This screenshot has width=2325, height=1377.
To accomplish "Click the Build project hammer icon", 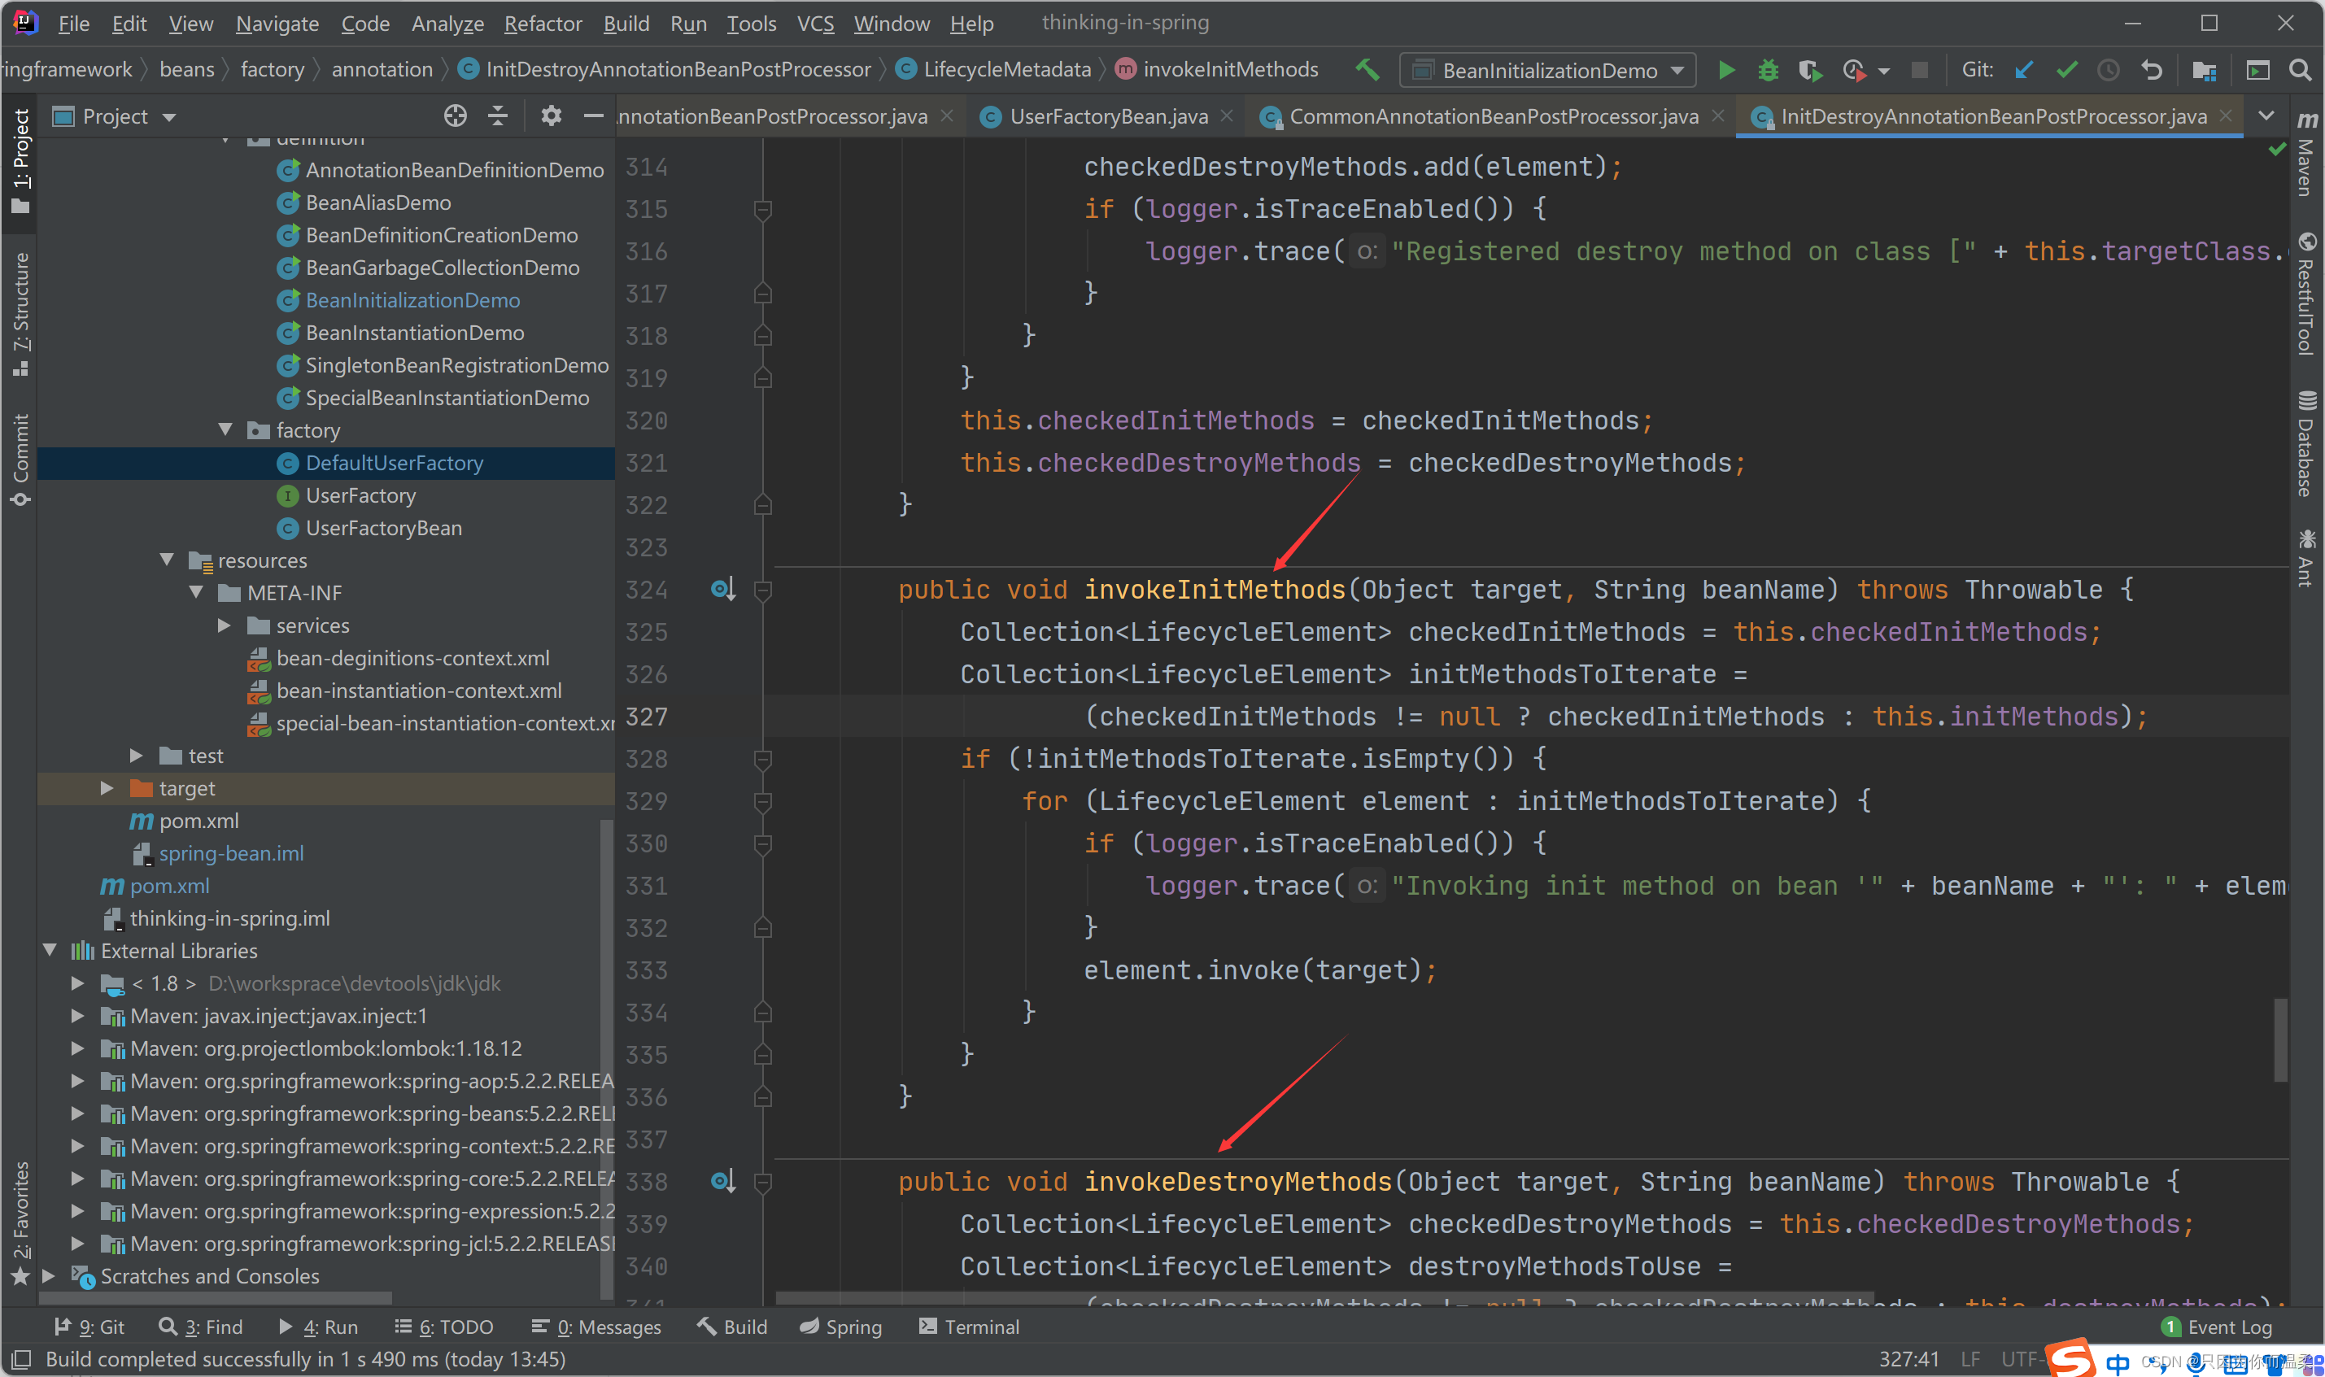I will tap(1367, 71).
